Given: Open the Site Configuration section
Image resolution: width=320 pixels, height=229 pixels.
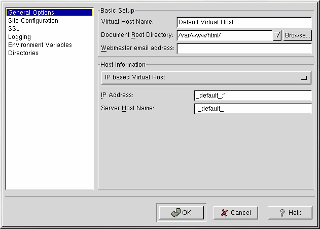Looking at the screenshot, I should click(33, 21).
